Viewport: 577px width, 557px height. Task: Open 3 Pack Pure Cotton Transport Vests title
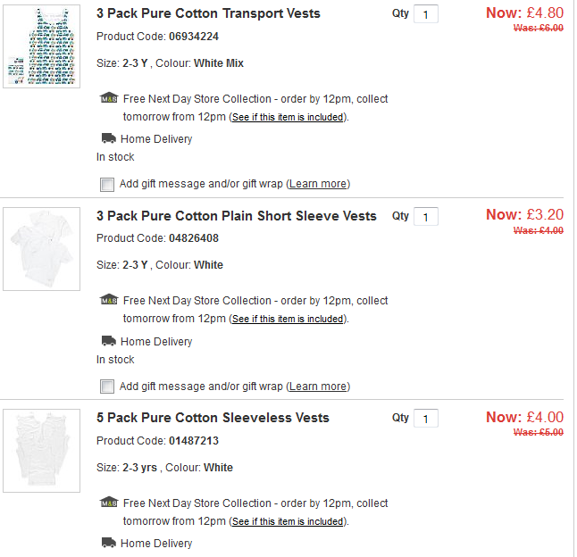pyautogui.click(x=208, y=13)
